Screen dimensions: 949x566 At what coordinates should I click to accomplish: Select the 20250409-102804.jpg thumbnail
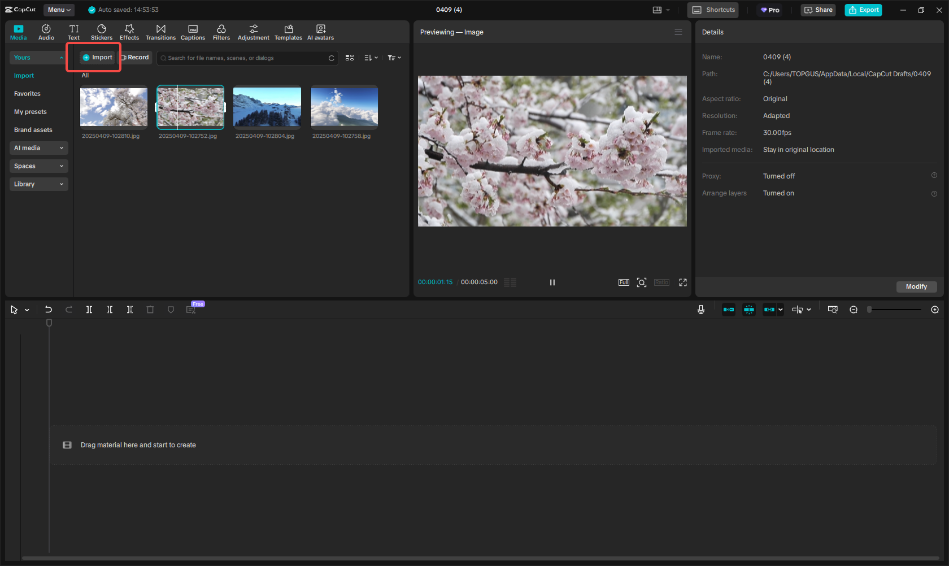coord(267,107)
